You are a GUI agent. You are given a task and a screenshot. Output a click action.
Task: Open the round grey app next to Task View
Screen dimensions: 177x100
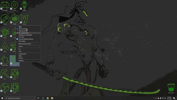pos(43,98)
